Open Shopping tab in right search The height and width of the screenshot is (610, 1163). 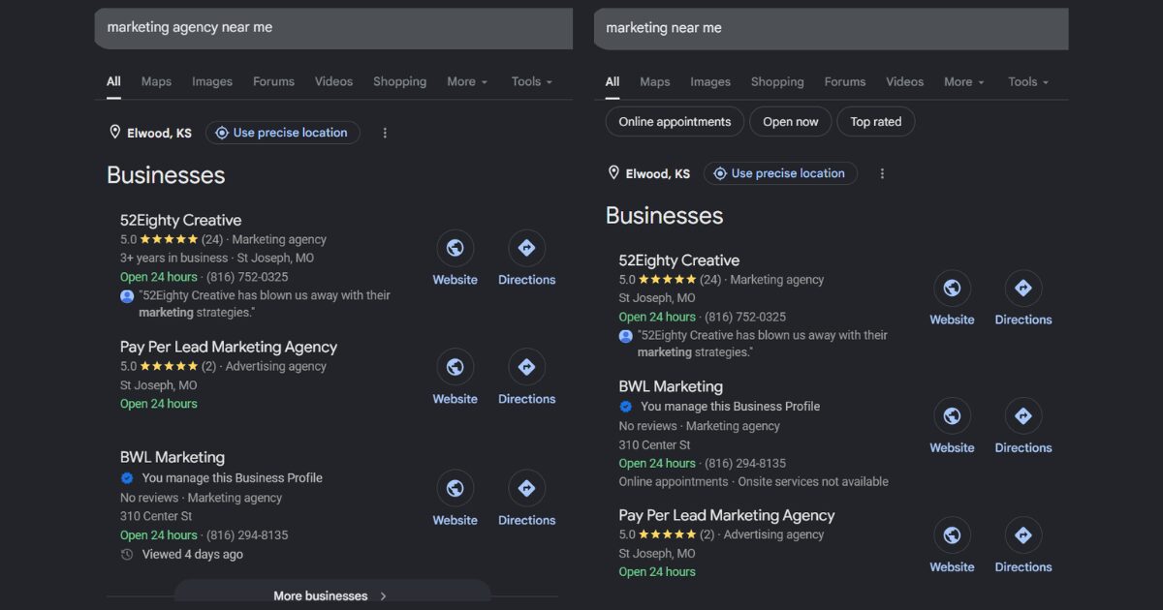[777, 81]
